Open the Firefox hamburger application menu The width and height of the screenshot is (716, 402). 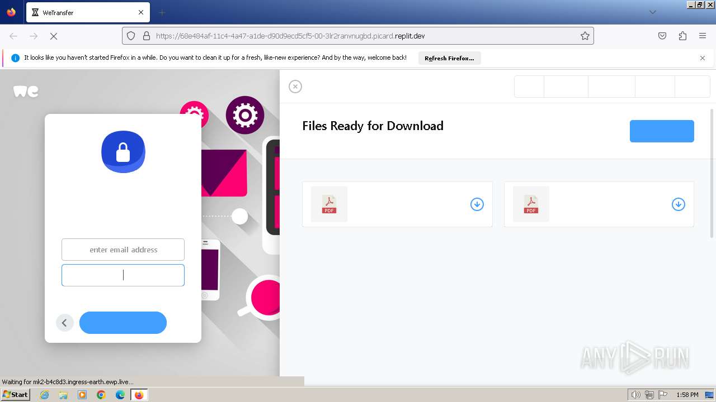coord(703,36)
